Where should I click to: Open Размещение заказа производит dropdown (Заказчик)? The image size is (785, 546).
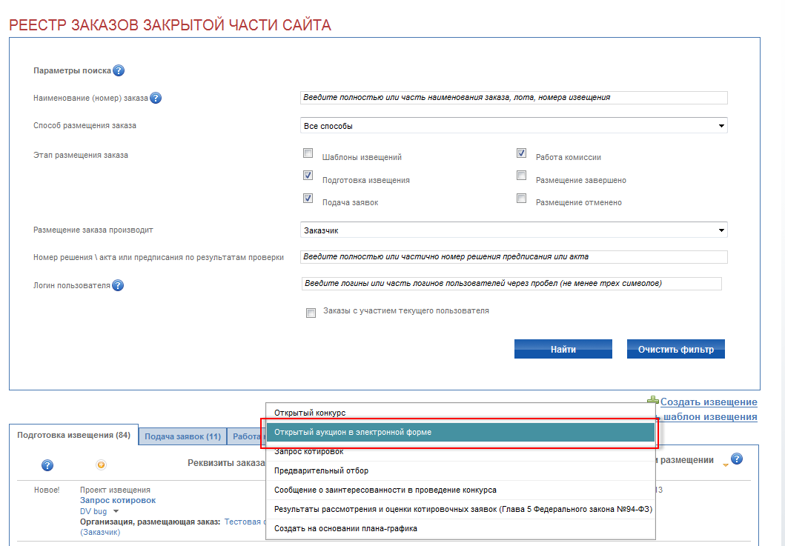[514, 230]
